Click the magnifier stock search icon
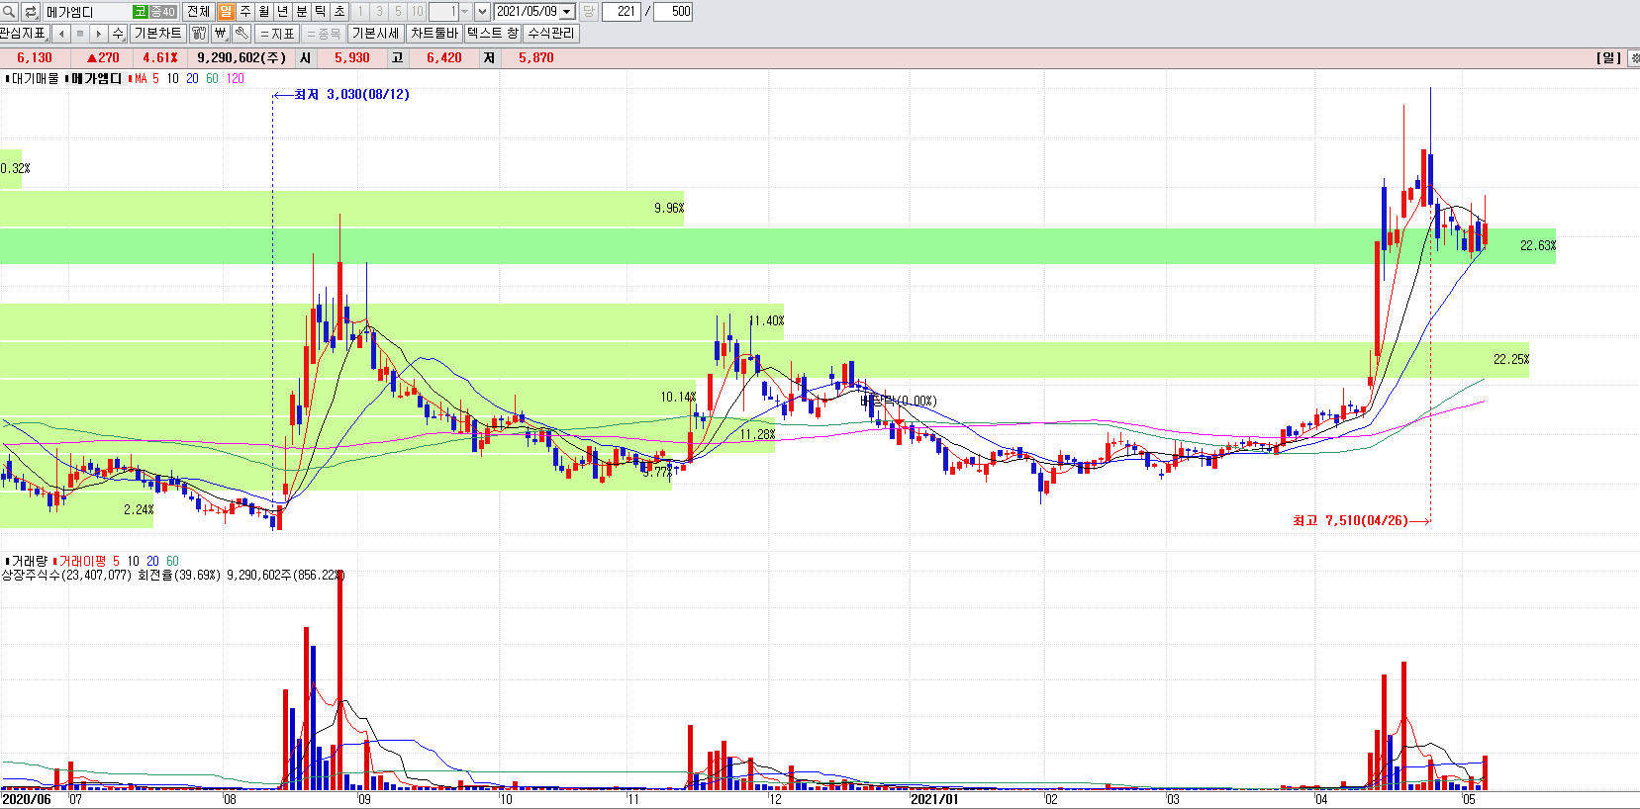 [9, 12]
